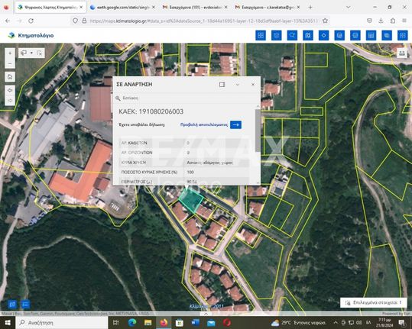Viewport: 412px width, 329px height.
Task: Open Word from taskbar
Action: [x=196, y=322]
